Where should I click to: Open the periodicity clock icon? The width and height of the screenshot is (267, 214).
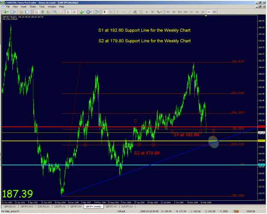click(88, 12)
